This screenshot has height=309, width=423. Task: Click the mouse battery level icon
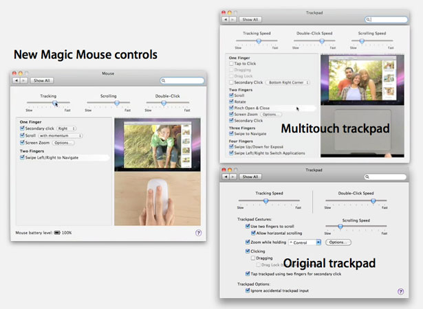pos(57,233)
